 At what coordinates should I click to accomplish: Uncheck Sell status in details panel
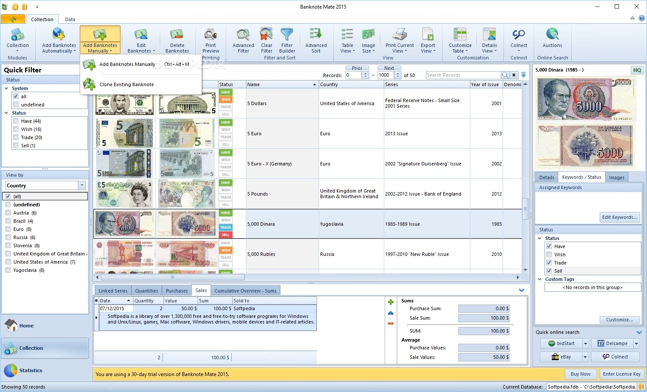click(x=549, y=271)
